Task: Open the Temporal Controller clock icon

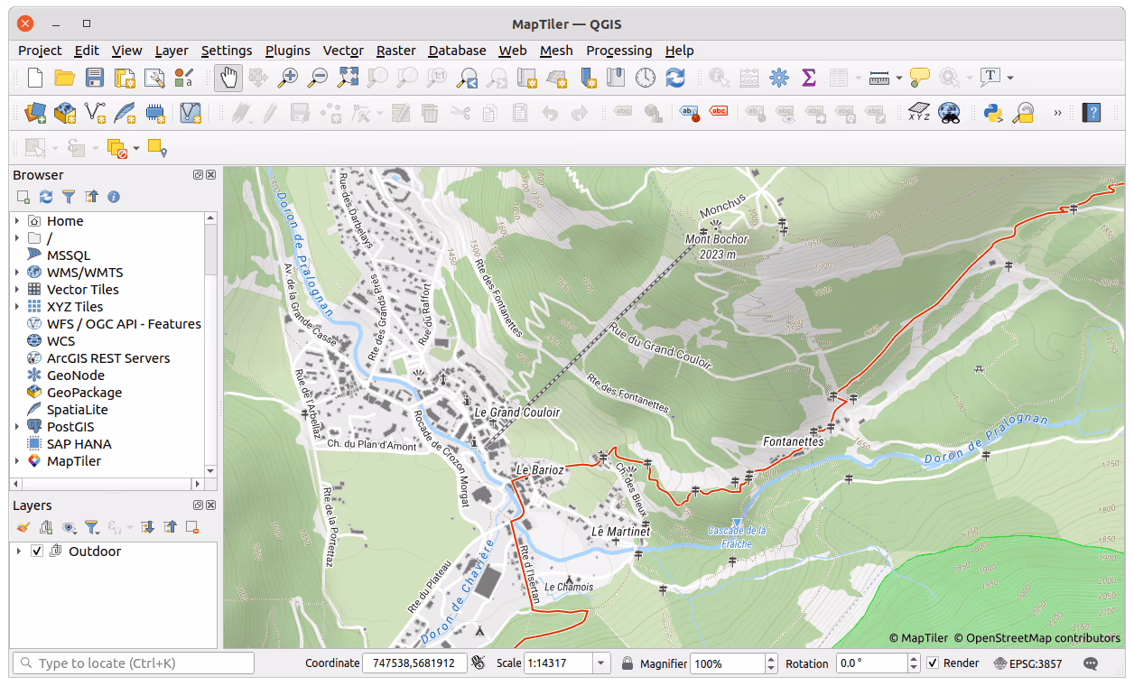Action: 646,79
